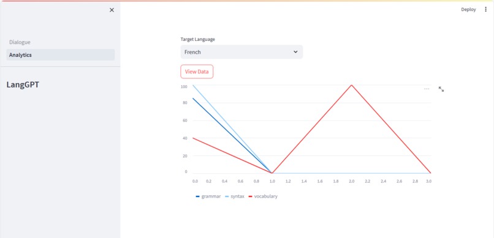Image resolution: width=494 pixels, height=238 pixels.
Task: Click the x-axis label 2.4
Action: coord(384,182)
